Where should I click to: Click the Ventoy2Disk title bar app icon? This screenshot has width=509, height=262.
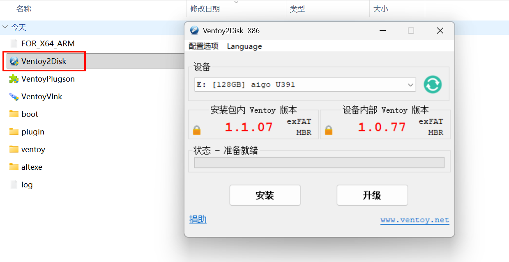click(x=194, y=31)
